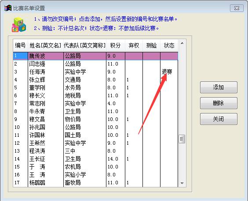Click the 状态 column header
Screen dimensions: 248x201
169,45
